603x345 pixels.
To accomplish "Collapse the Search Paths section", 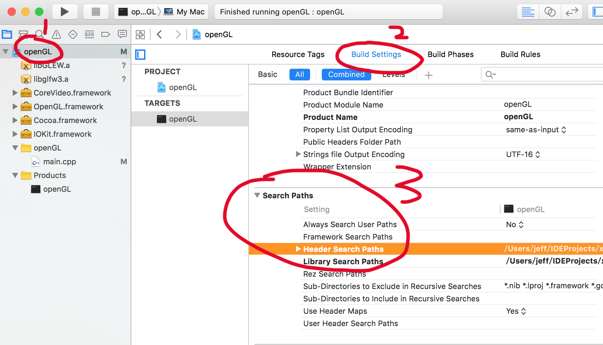I will [257, 196].
